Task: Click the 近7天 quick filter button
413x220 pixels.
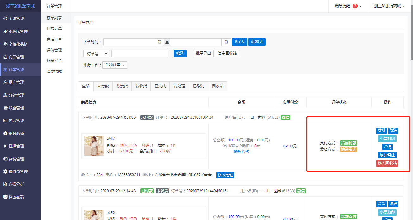Action: pos(239,42)
